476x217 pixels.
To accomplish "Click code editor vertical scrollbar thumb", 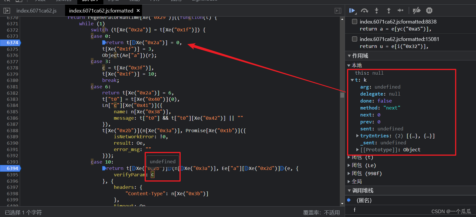I will [x=342, y=95].
